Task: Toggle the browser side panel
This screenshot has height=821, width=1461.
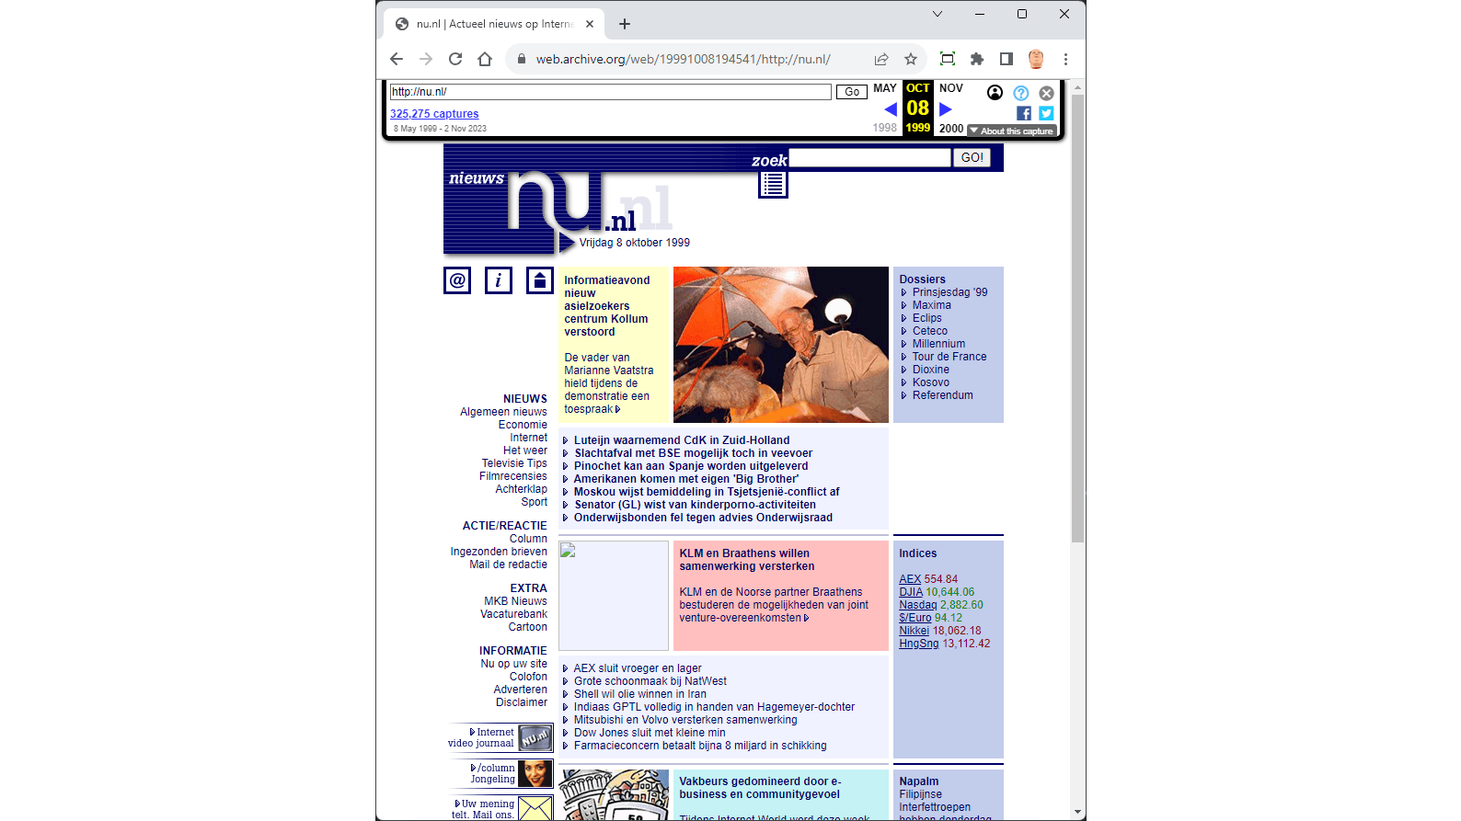Action: point(1007,59)
